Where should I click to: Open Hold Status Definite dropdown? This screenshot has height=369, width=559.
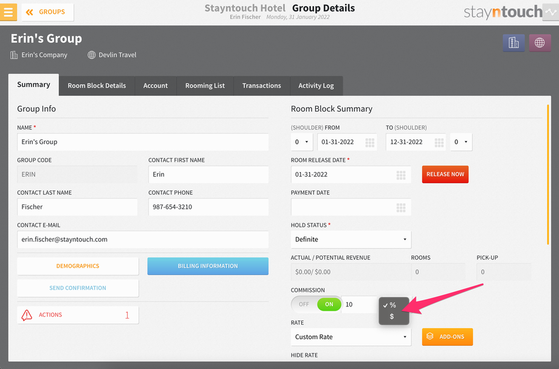point(351,240)
